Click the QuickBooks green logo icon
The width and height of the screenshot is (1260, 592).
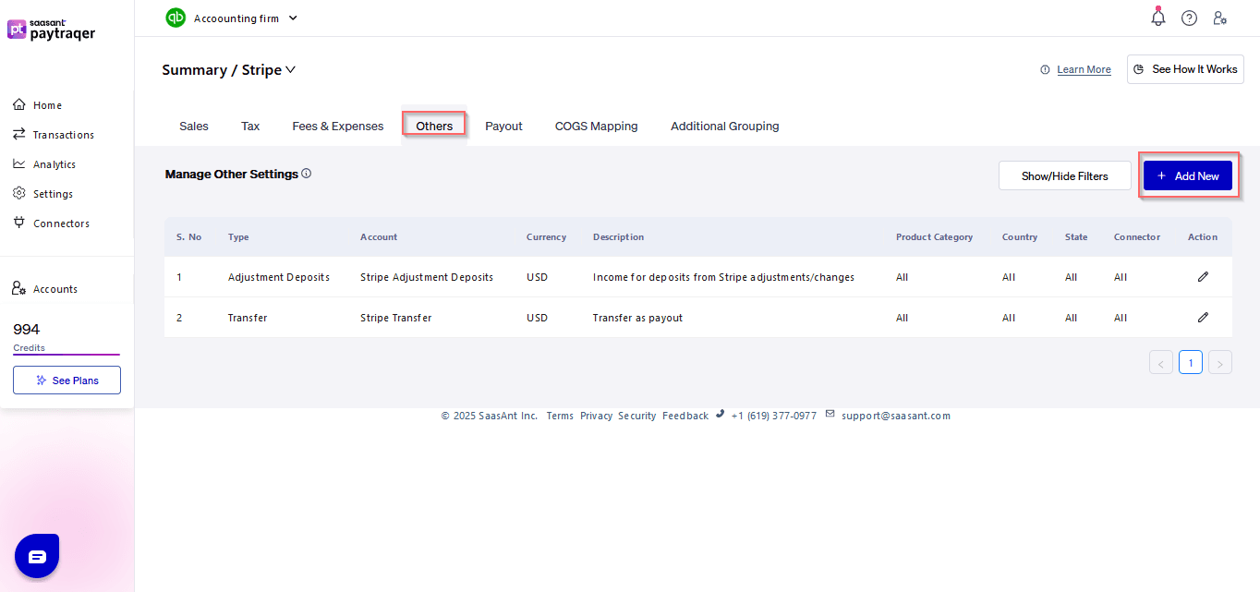click(176, 18)
